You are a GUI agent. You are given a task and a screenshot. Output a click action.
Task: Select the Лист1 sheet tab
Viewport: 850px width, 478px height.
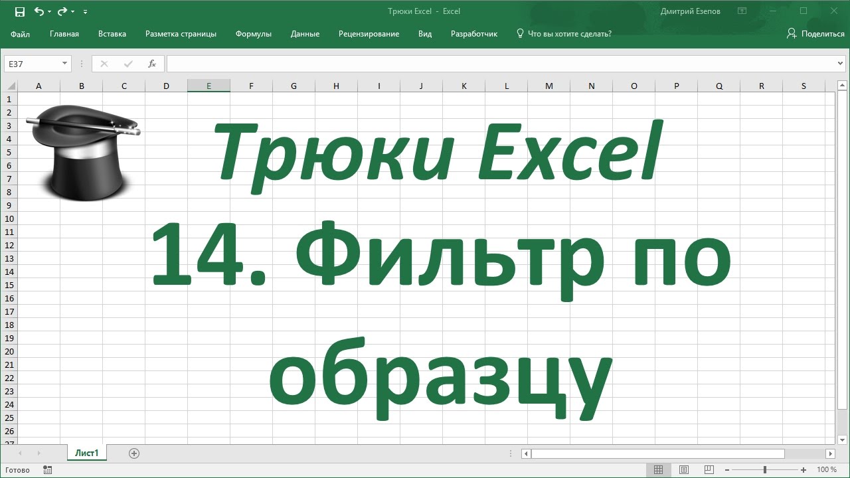[87, 453]
